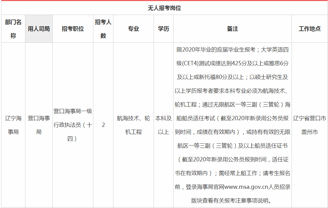The image size is (328, 208).
Task: Click the 招考职位 column header
Action: pos(73,29)
